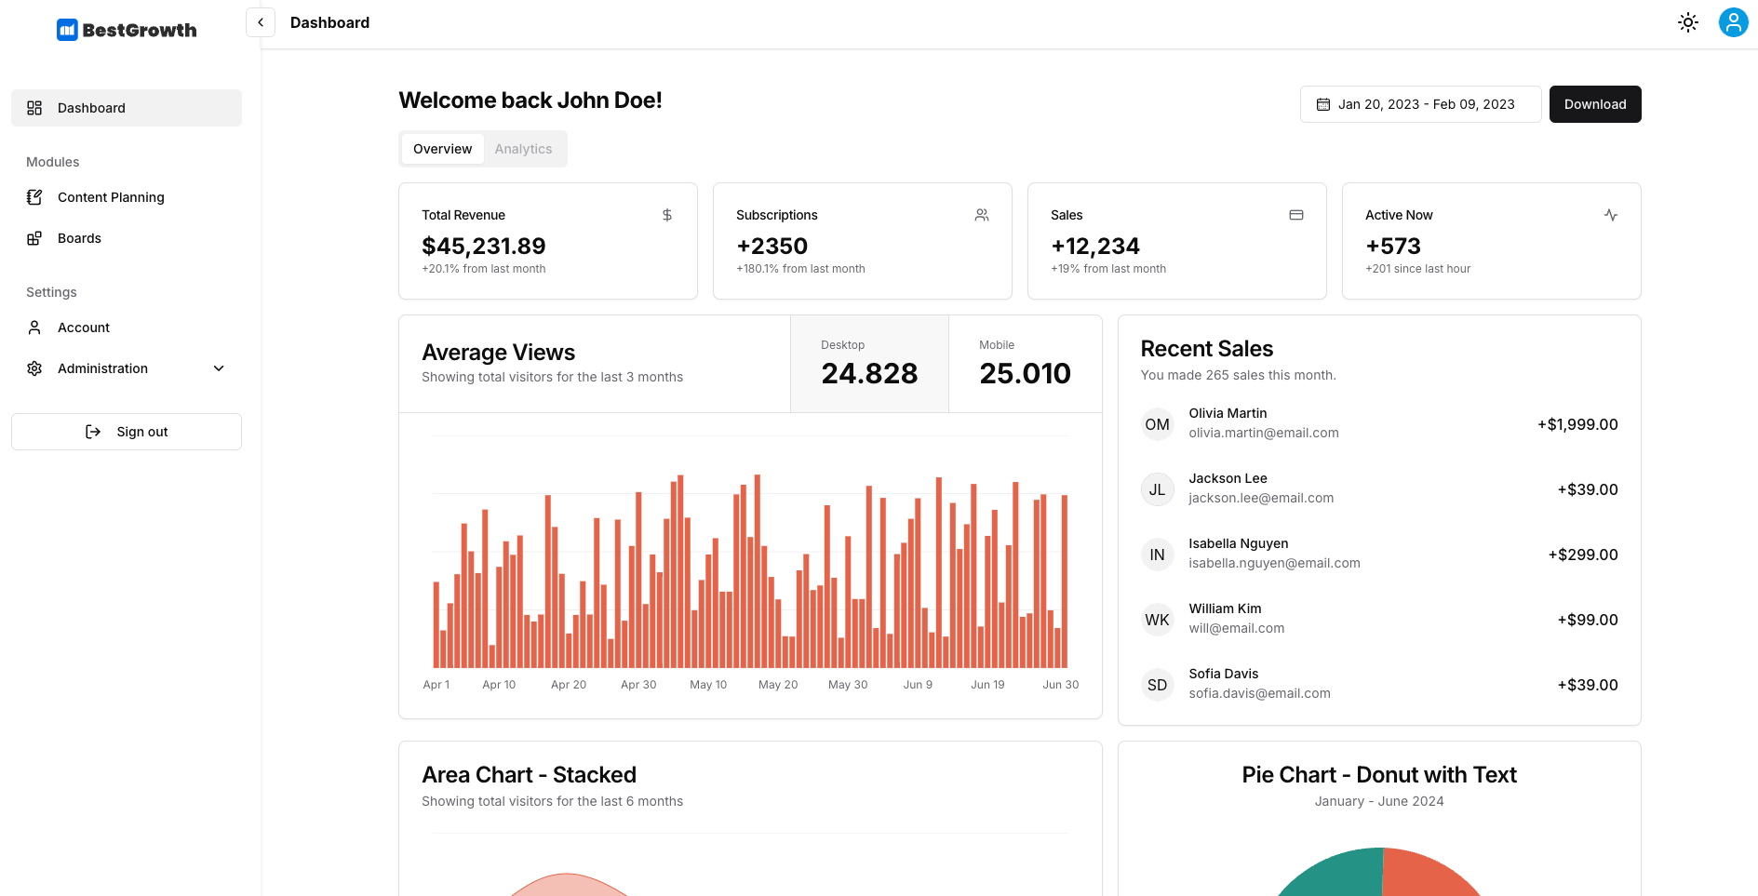Click the Boards sidebar icon
This screenshot has width=1758, height=896.
coord(34,238)
